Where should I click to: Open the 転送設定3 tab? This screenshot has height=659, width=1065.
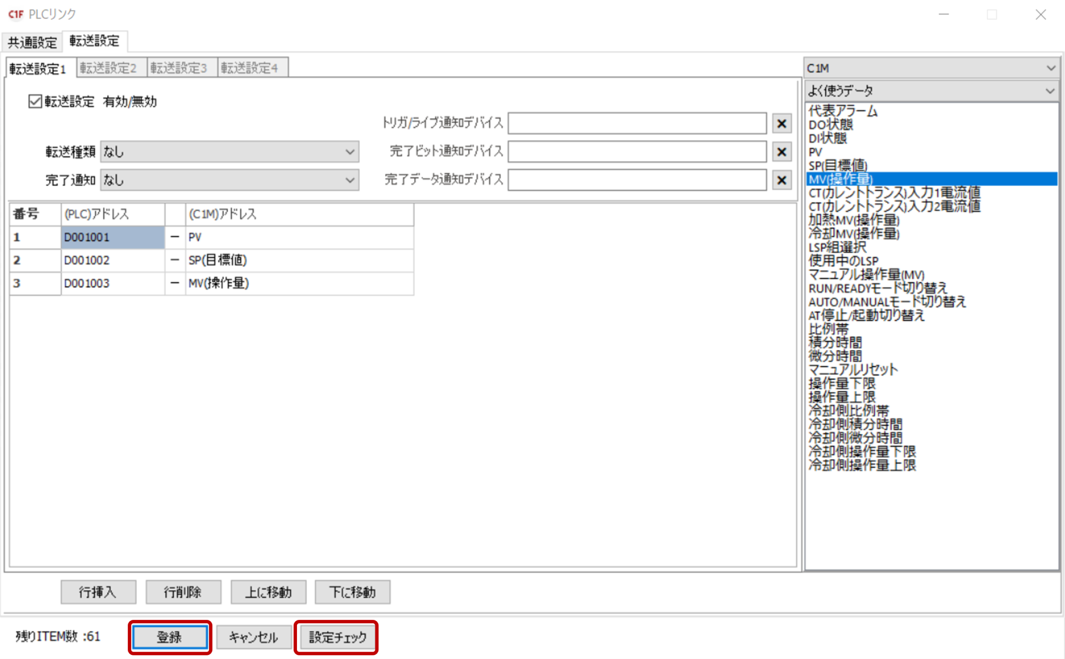[x=179, y=68]
